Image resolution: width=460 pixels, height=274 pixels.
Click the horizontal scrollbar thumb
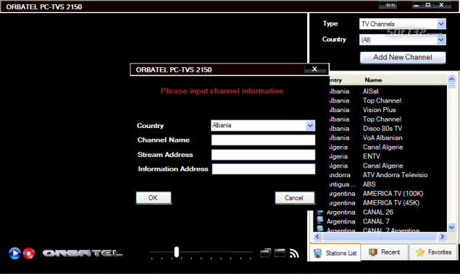379,237
